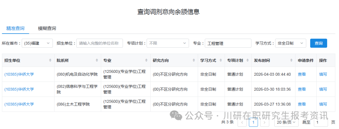Click the previous page arrow

(x=242, y=122)
